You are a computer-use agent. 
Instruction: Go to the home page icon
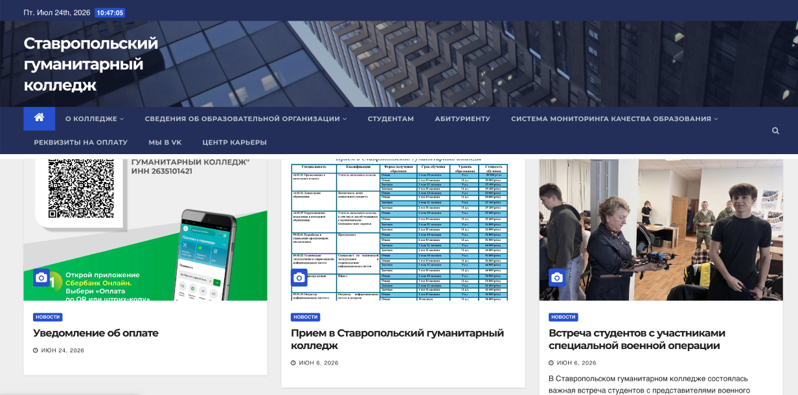click(40, 119)
